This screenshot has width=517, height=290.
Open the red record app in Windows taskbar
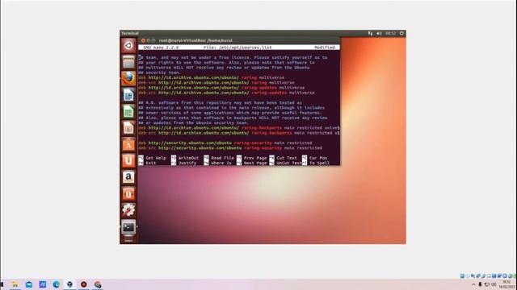(x=84, y=284)
